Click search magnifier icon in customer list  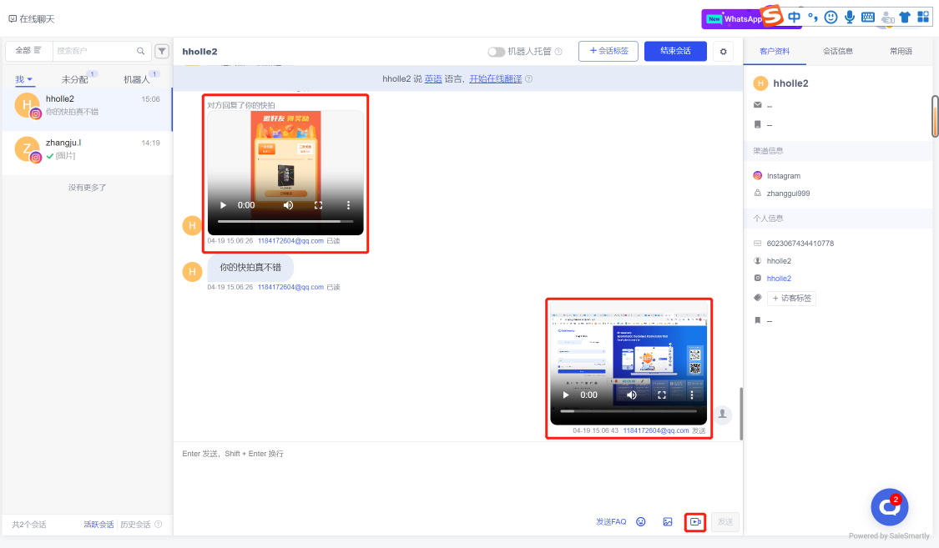click(x=142, y=51)
